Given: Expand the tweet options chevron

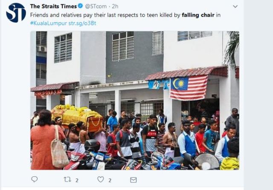Looking at the screenshot, I should click(235, 7).
